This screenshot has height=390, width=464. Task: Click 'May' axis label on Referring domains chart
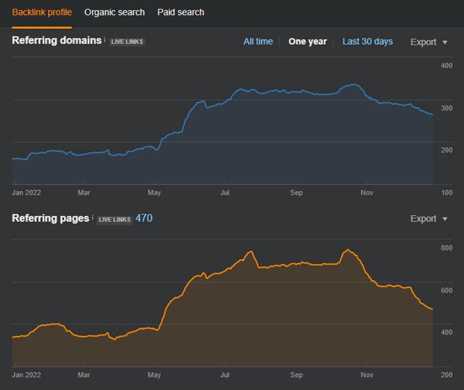click(x=154, y=193)
